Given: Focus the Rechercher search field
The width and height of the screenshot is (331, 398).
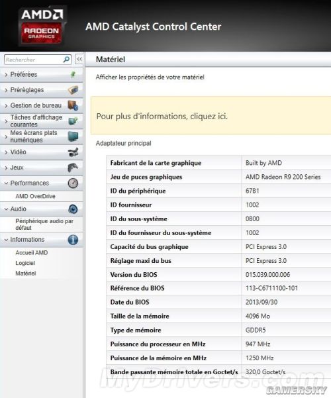Looking at the screenshot, I should point(34,60).
